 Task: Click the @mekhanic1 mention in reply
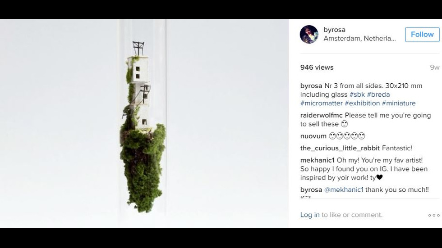[344, 190]
